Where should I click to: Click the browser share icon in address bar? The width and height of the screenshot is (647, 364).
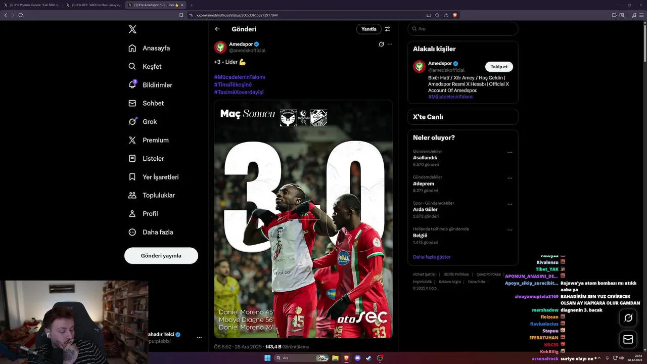[446, 15]
